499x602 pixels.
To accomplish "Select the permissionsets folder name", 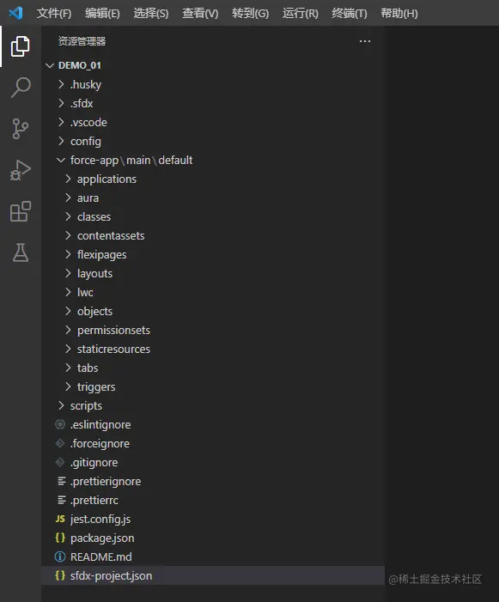I will tap(113, 330).
